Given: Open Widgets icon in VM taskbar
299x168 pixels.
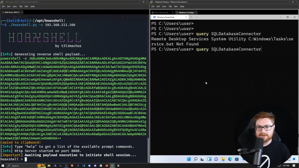Looking at the screenshot, I should 209,159.
